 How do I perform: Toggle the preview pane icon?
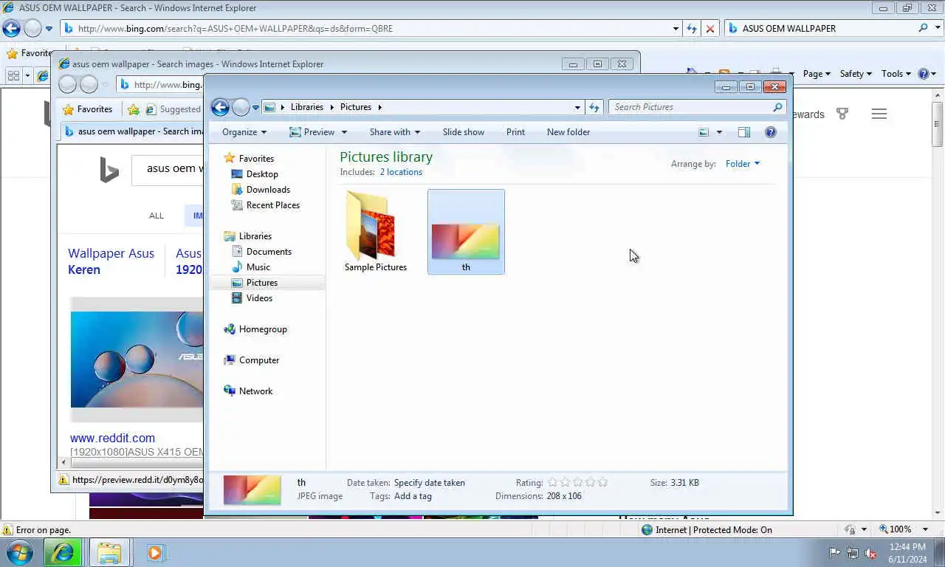point(744,132)
